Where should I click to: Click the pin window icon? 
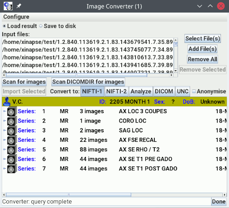pyautogui.click(x=19, y=6)
